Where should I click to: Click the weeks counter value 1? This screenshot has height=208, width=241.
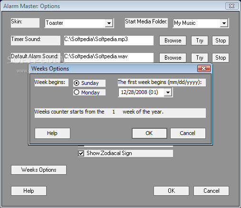coord(114,112)
